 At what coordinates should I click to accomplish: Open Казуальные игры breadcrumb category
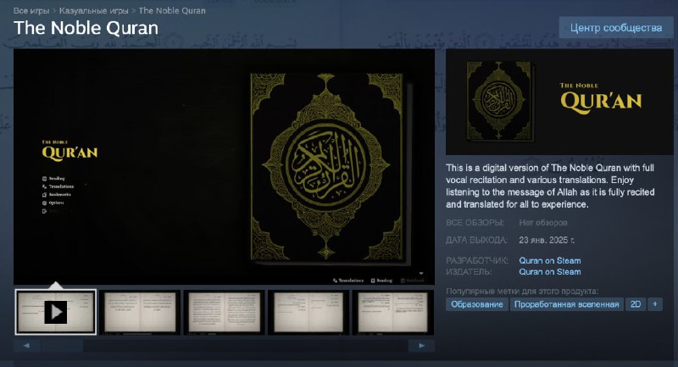click(x=93, y=11)
